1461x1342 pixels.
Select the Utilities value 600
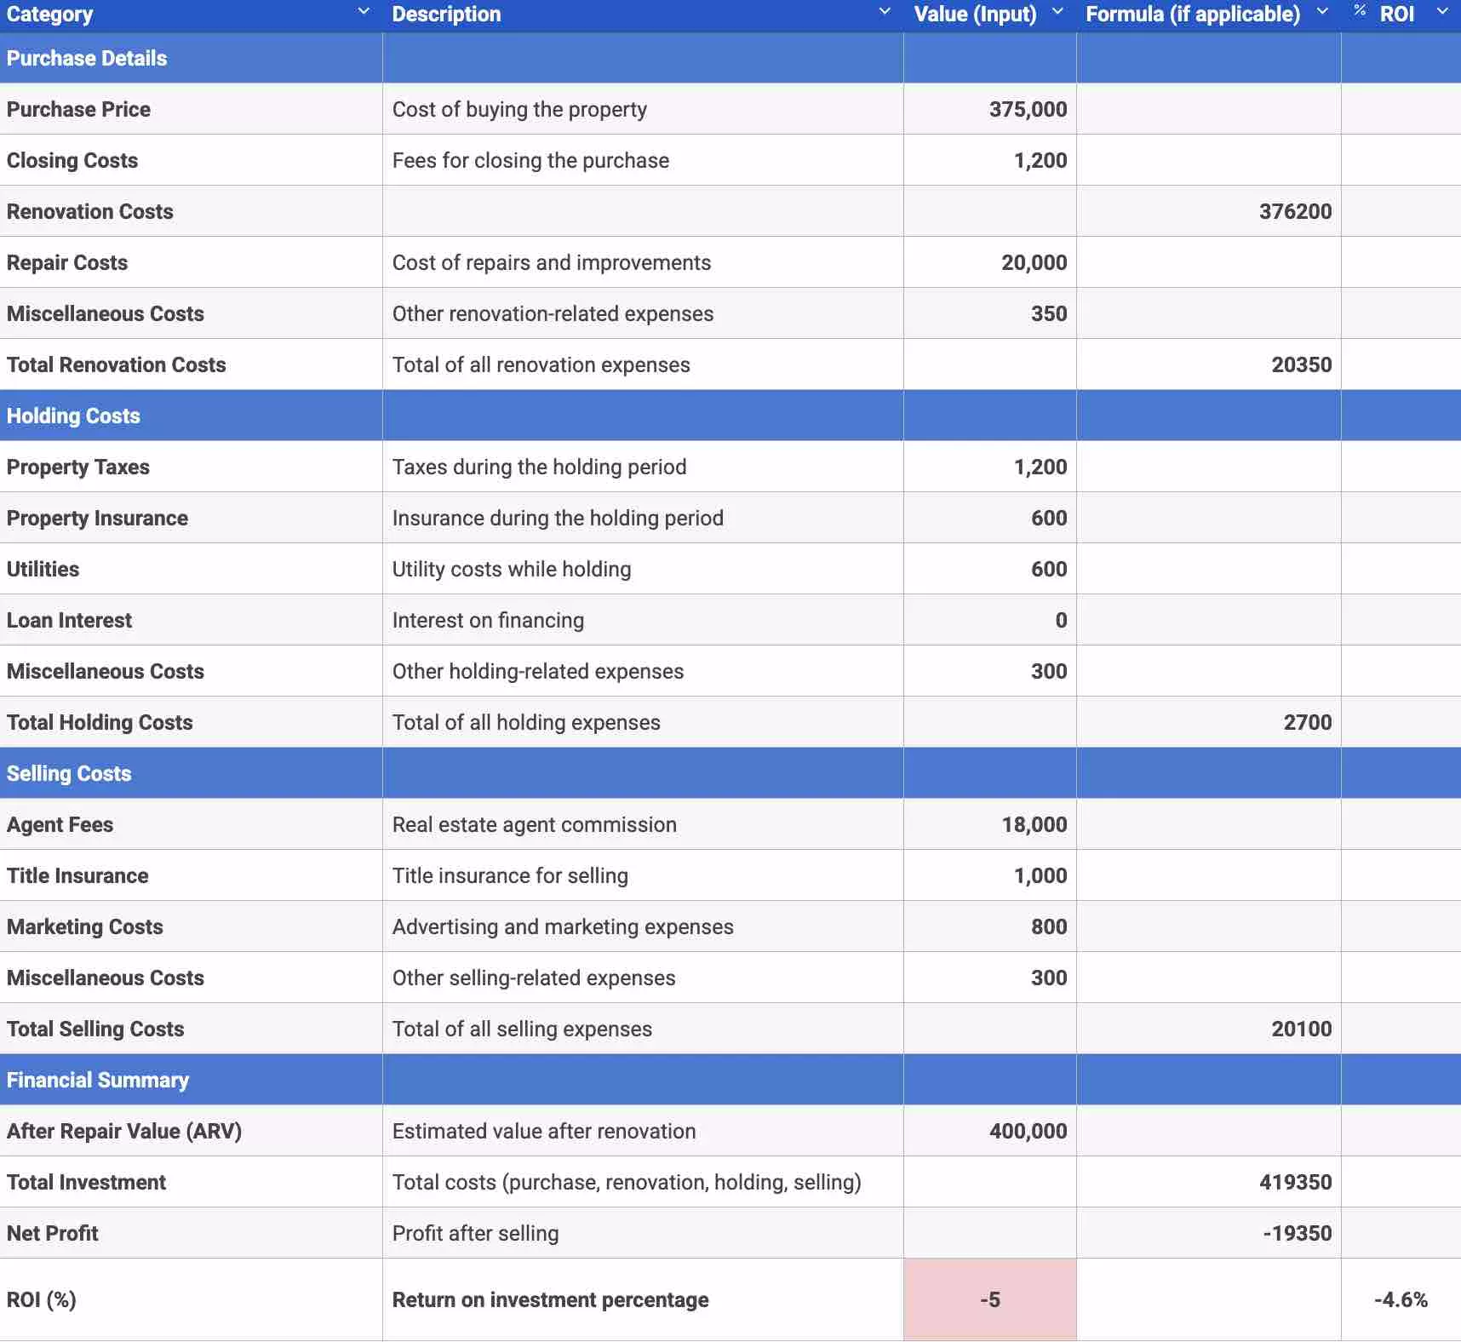pyautogui.click(x=1049, y=569)
